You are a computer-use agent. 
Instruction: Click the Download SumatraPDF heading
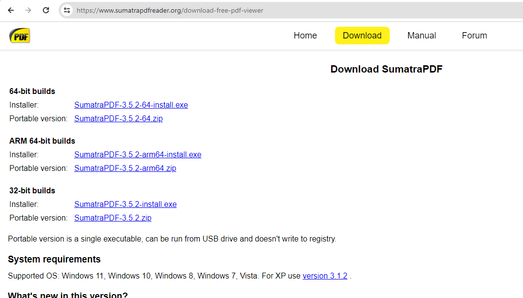[386, 69]
